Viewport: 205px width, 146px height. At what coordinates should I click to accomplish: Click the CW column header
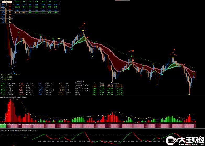click(24, 5)
